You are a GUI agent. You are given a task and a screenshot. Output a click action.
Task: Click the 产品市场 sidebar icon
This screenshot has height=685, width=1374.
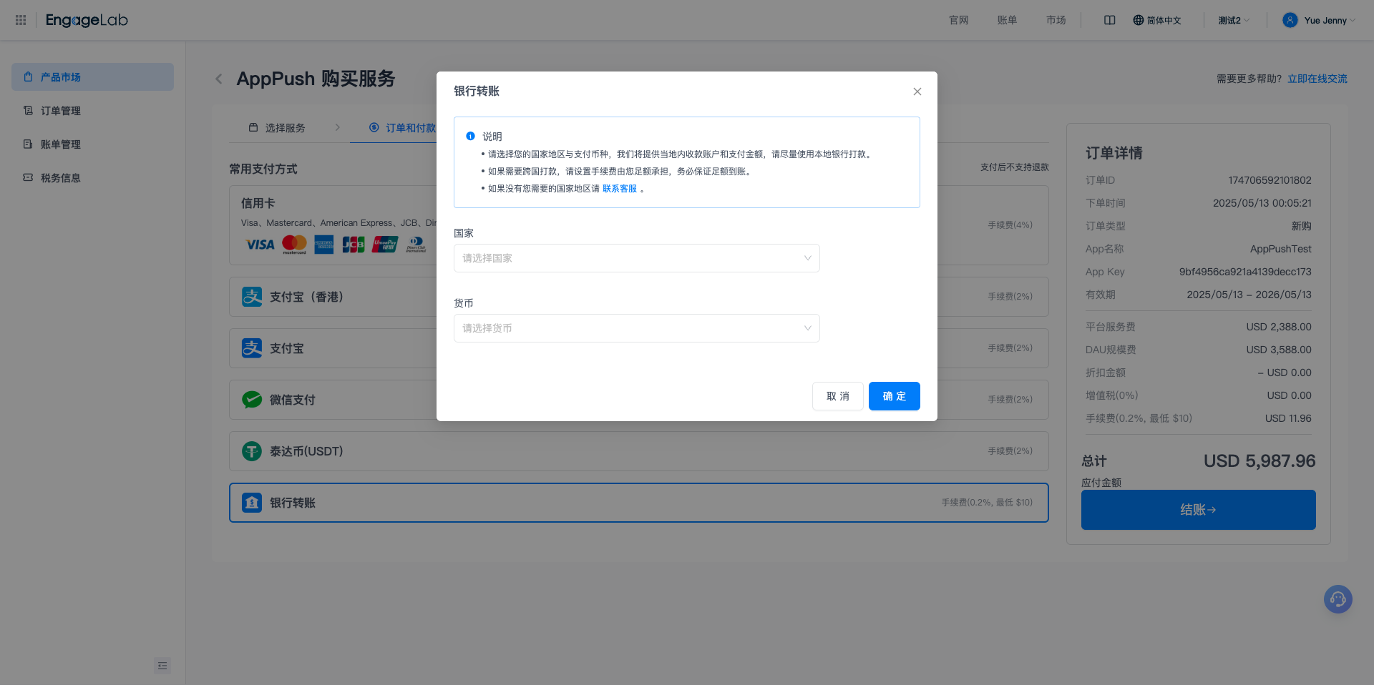click(x=28, y=77)
